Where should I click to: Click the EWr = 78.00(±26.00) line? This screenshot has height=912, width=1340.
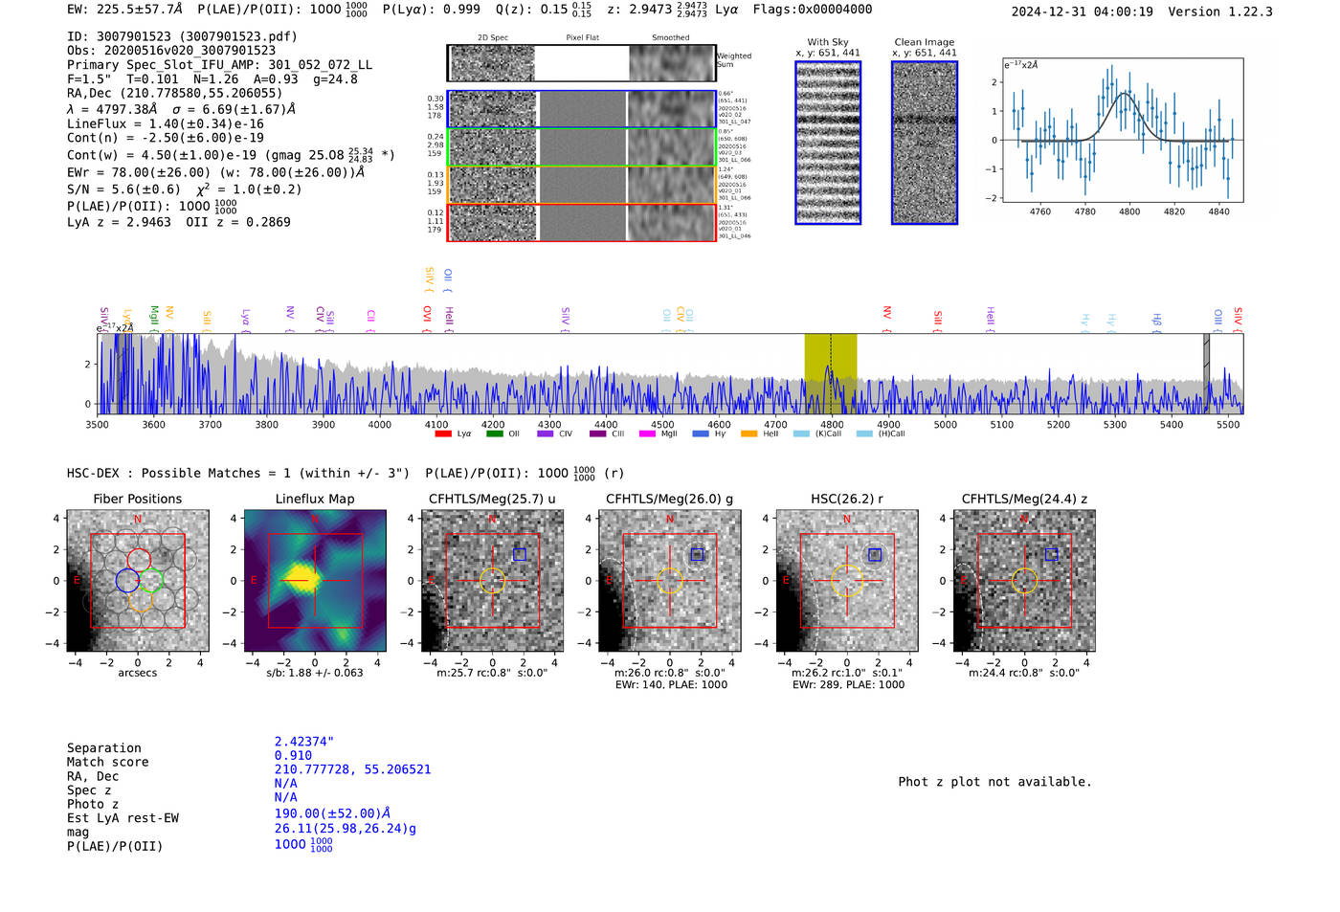click(216, 173)
